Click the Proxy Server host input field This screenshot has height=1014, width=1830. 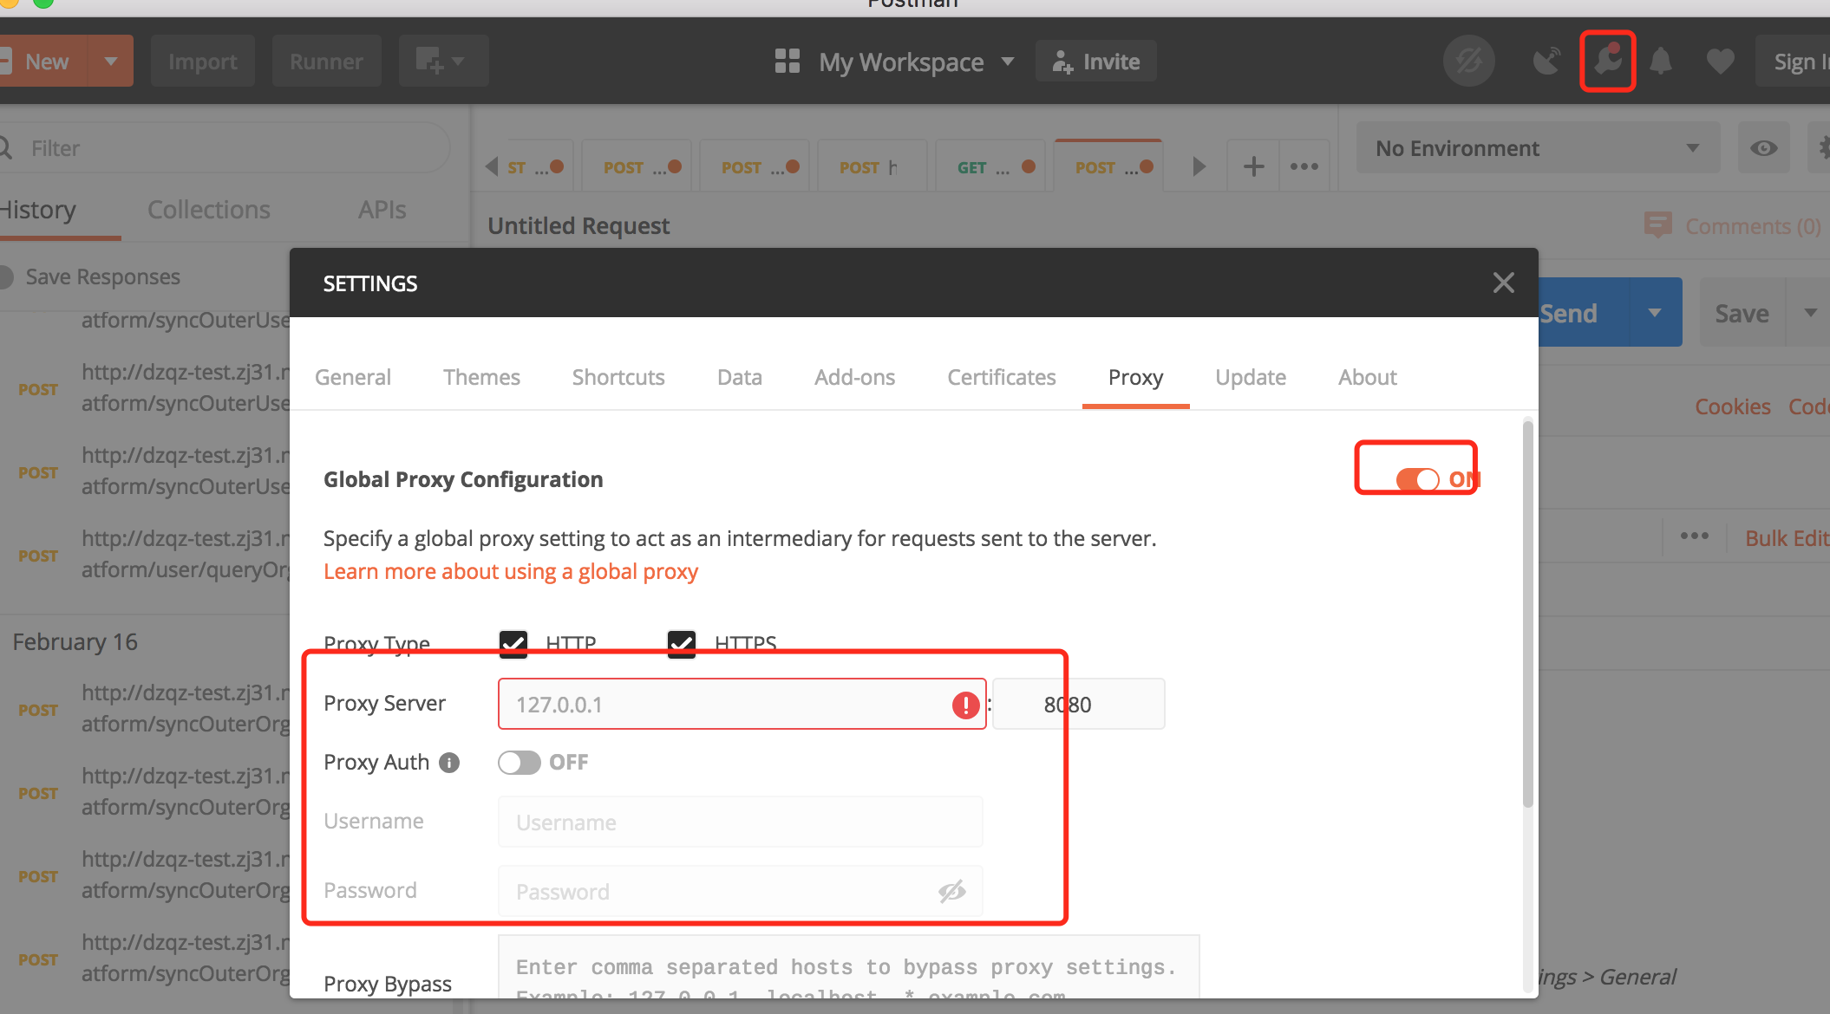tap(742, 704)
